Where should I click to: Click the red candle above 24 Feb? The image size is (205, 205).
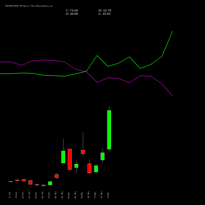(x=30, y=182)
